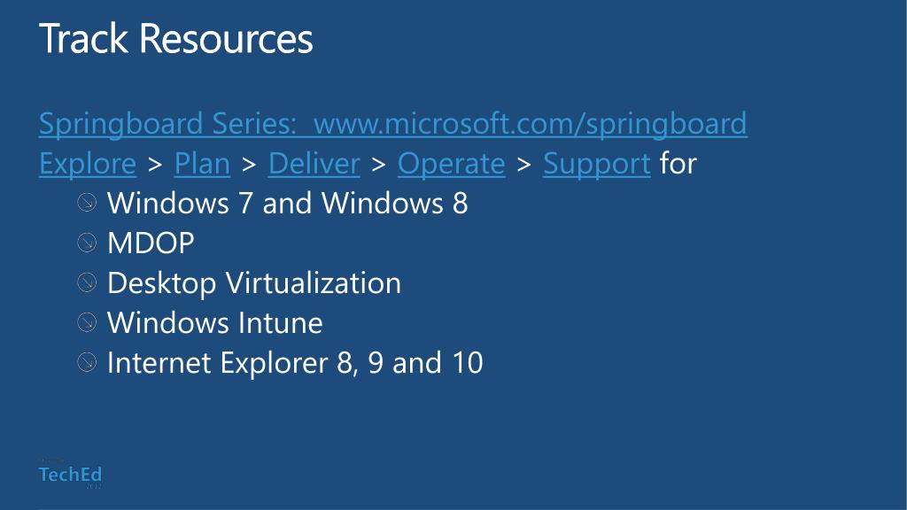Go to the Deliver link
The height and width of the screenshot is (510, 907).
[x=314, y=163]
